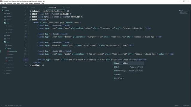Open the Edit menu
191x107 pixels.
5,3
